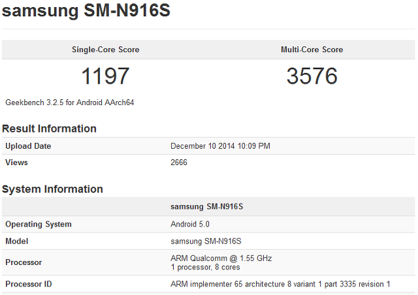Viewport: 418px width, 295px height.
Task: Click the date 'December 10 2014 10:09 PM'
Action: pyautogui.click(x=220, y=146)
